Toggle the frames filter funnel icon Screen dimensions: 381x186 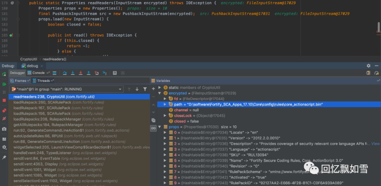pos(145,89)
